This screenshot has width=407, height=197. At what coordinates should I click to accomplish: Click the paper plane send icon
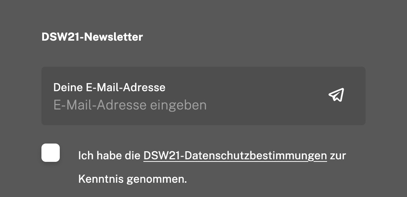(x=336, y=95)
